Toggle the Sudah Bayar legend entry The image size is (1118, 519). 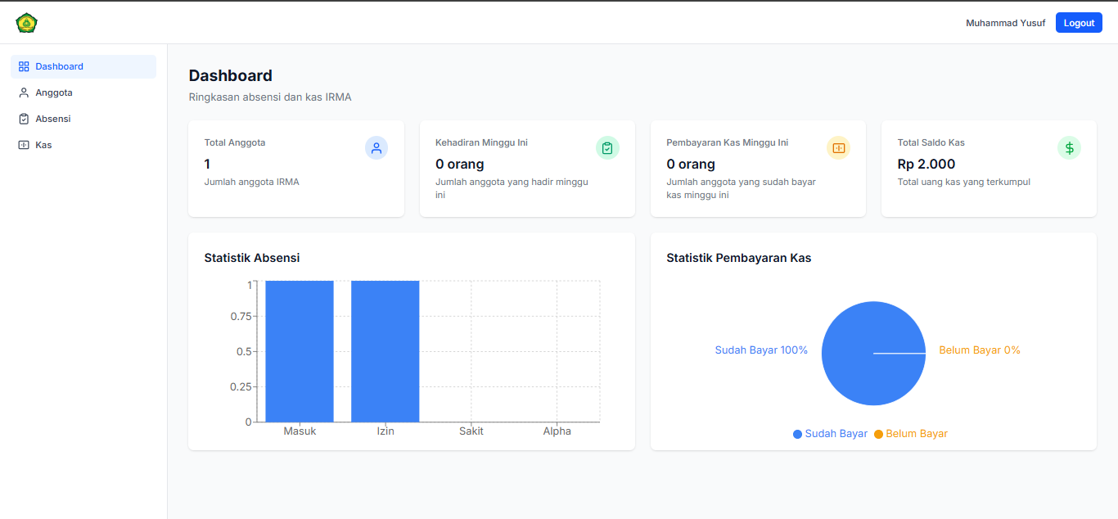tap(830, 433)
